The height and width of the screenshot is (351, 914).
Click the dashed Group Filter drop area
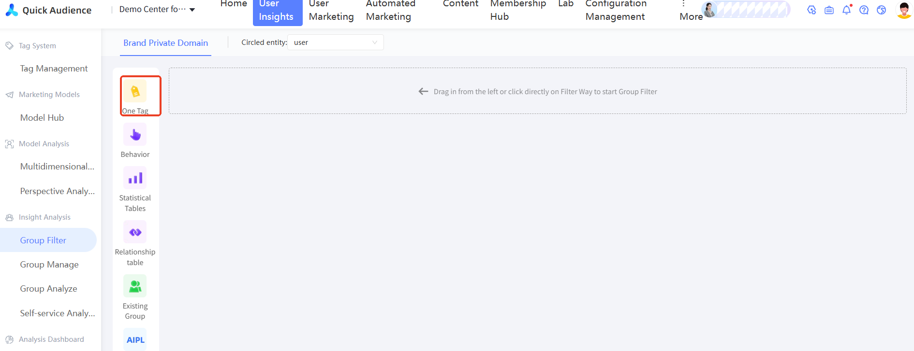click(x=537, y=91)
